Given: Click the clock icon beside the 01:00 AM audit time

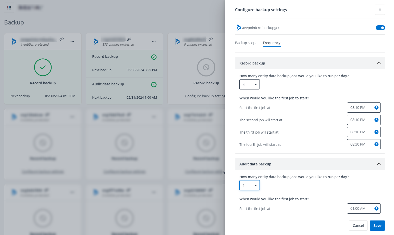Looking at the screenshot, I should pyautogui.click(x=376, y=208).
